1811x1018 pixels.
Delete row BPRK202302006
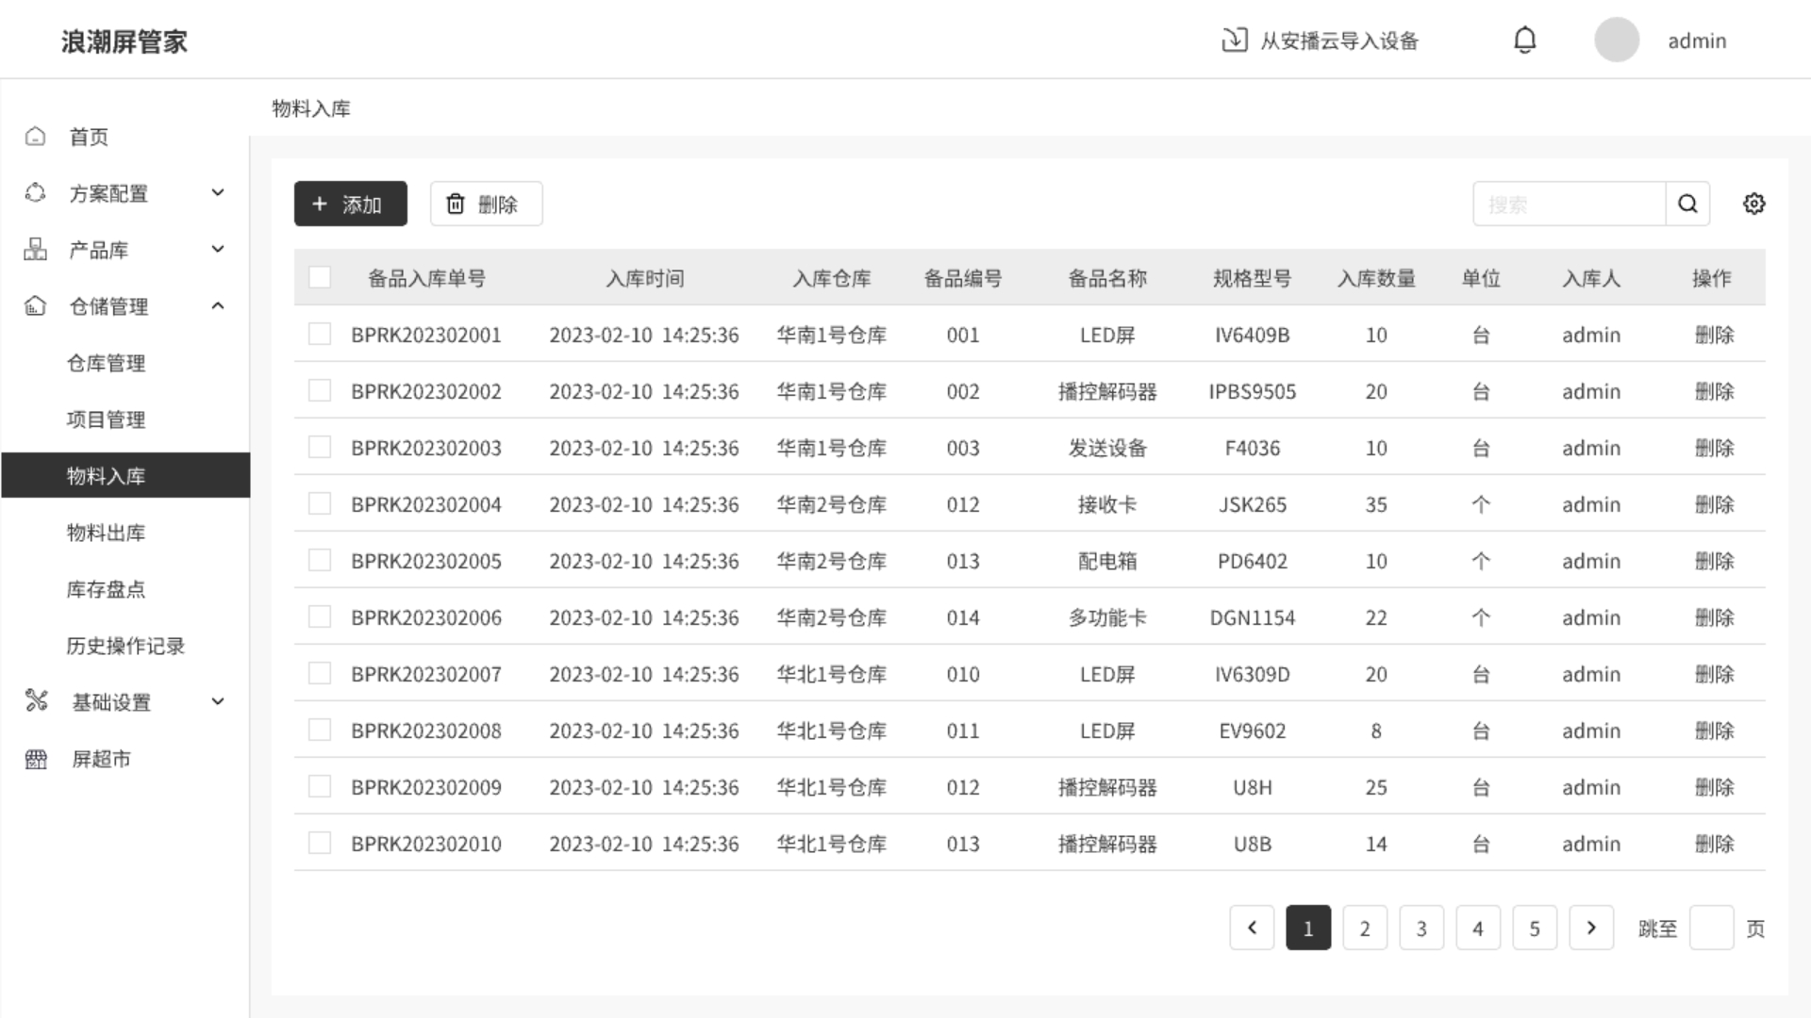1714,617
